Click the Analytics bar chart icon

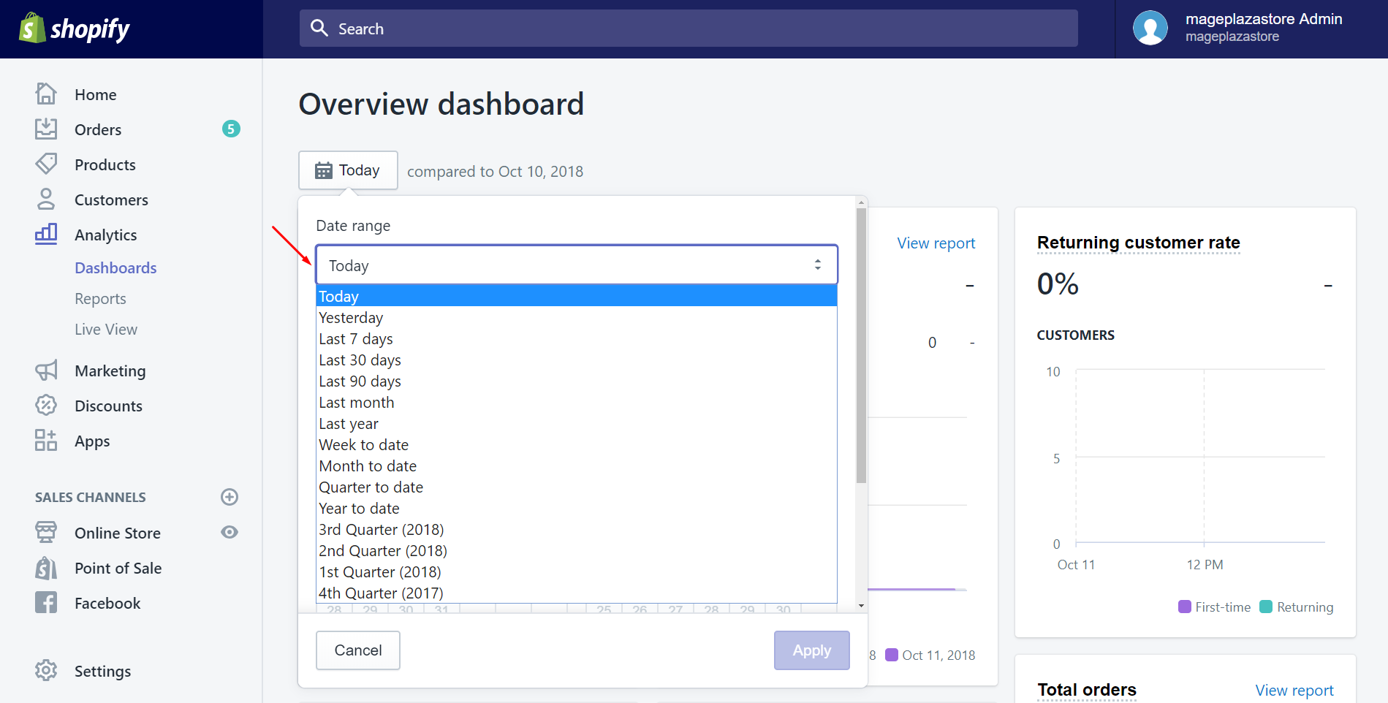(46, 234)
